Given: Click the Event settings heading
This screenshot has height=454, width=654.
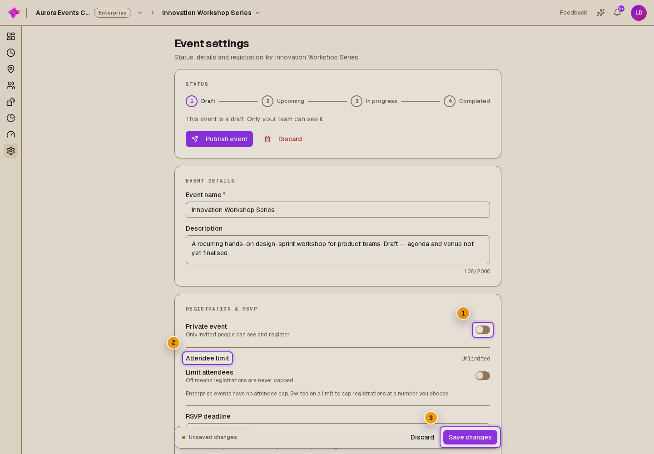Looking at the screenshot, I should click(x=212, y=44).
